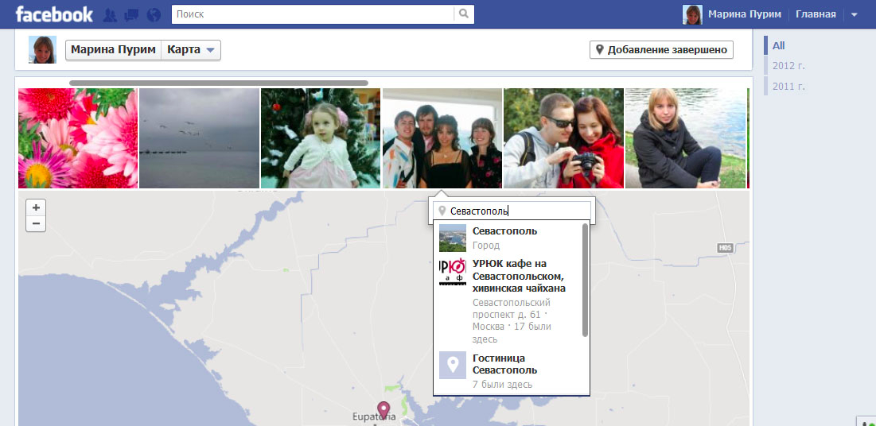The width and height of the screenshot is (876, 426).
Task: Open the messages icon in the top bar
Action: tap(132, 15)
